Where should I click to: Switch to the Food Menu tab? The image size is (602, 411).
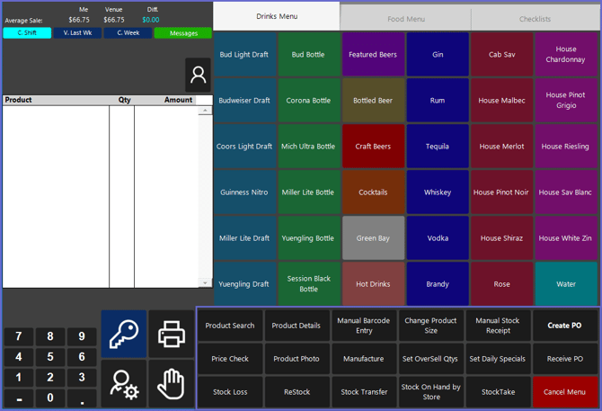pos(406,18)
